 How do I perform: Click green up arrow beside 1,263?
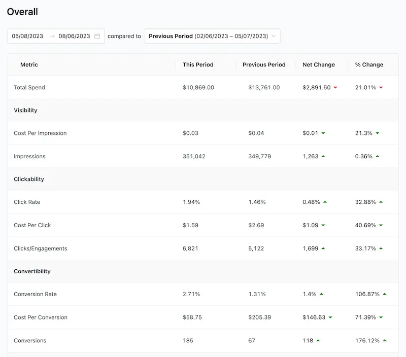point(323,156)
